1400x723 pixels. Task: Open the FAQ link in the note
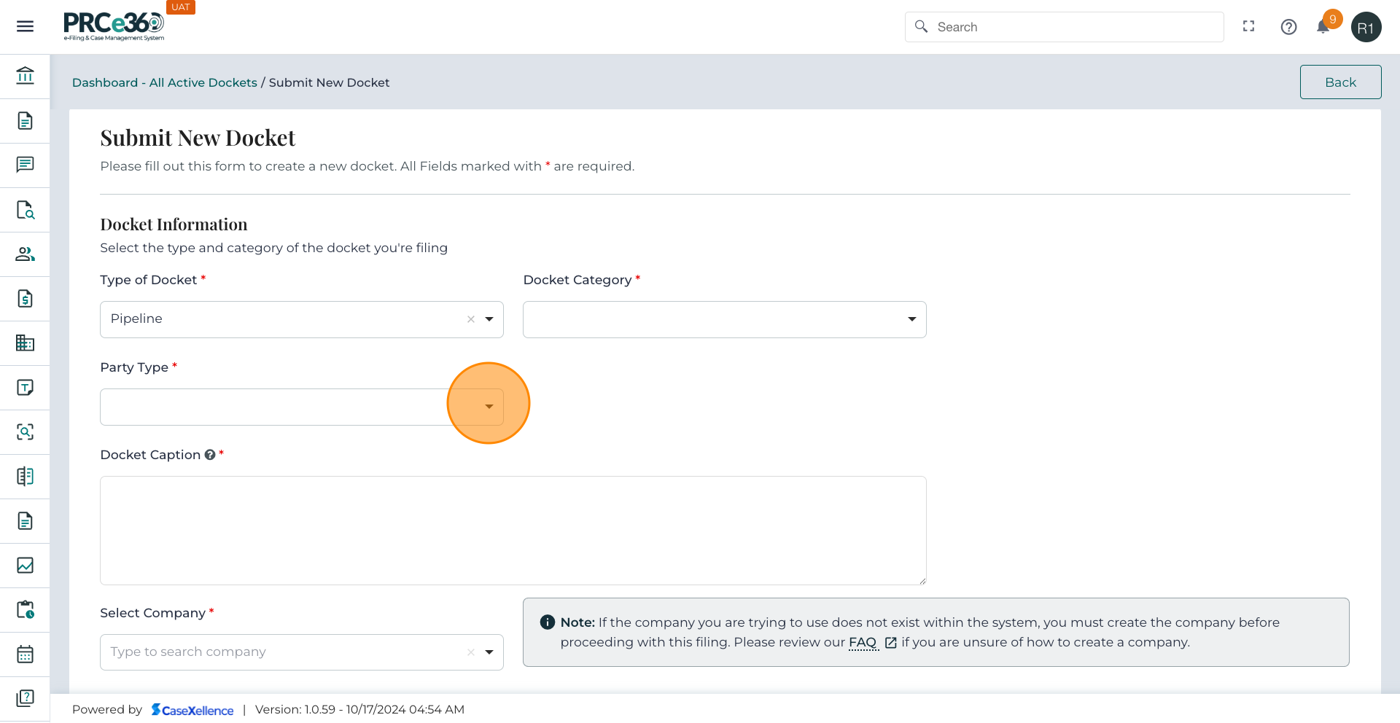(x=863, y=643)
